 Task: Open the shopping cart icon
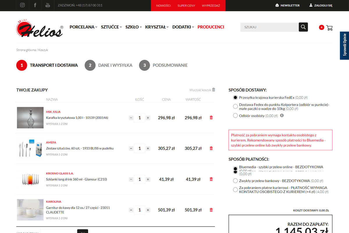[330, 28]
